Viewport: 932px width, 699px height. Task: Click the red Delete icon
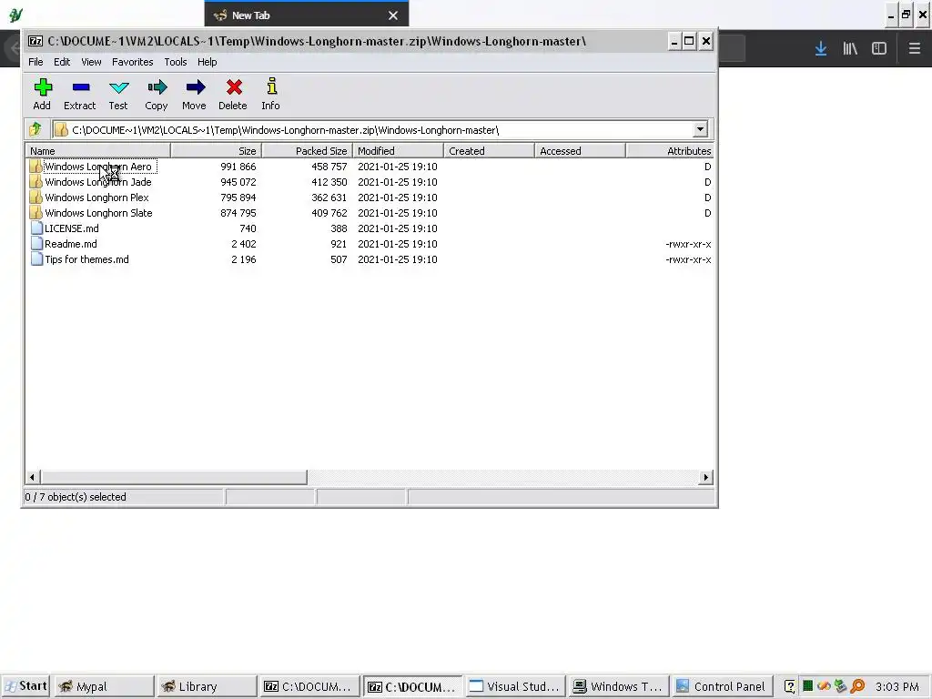pos(234,88)
